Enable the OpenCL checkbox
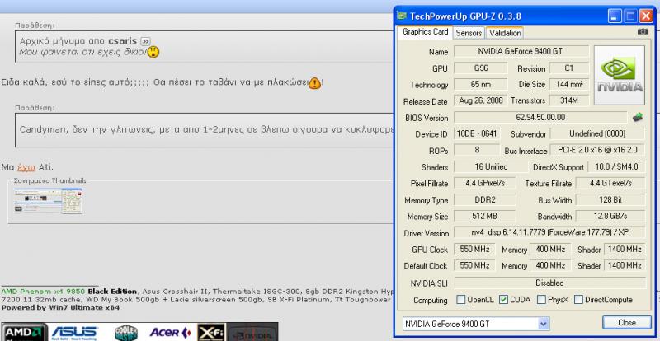This screenshot has height=341, width=660. (x=461, y=300)
